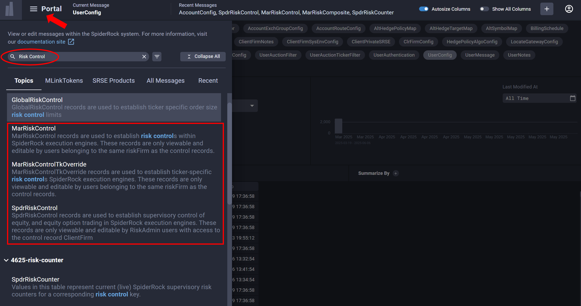
Task: Enable the Show All Columns toggle
Action: coord(484,9)
